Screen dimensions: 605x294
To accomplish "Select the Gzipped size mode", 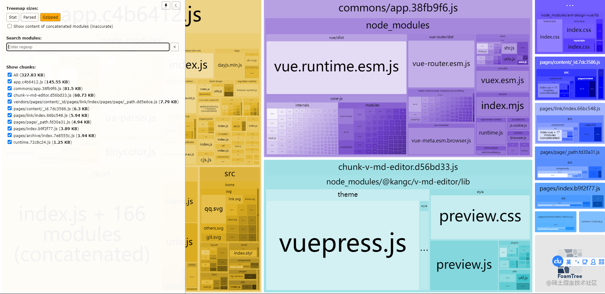I will coord(50,17).
